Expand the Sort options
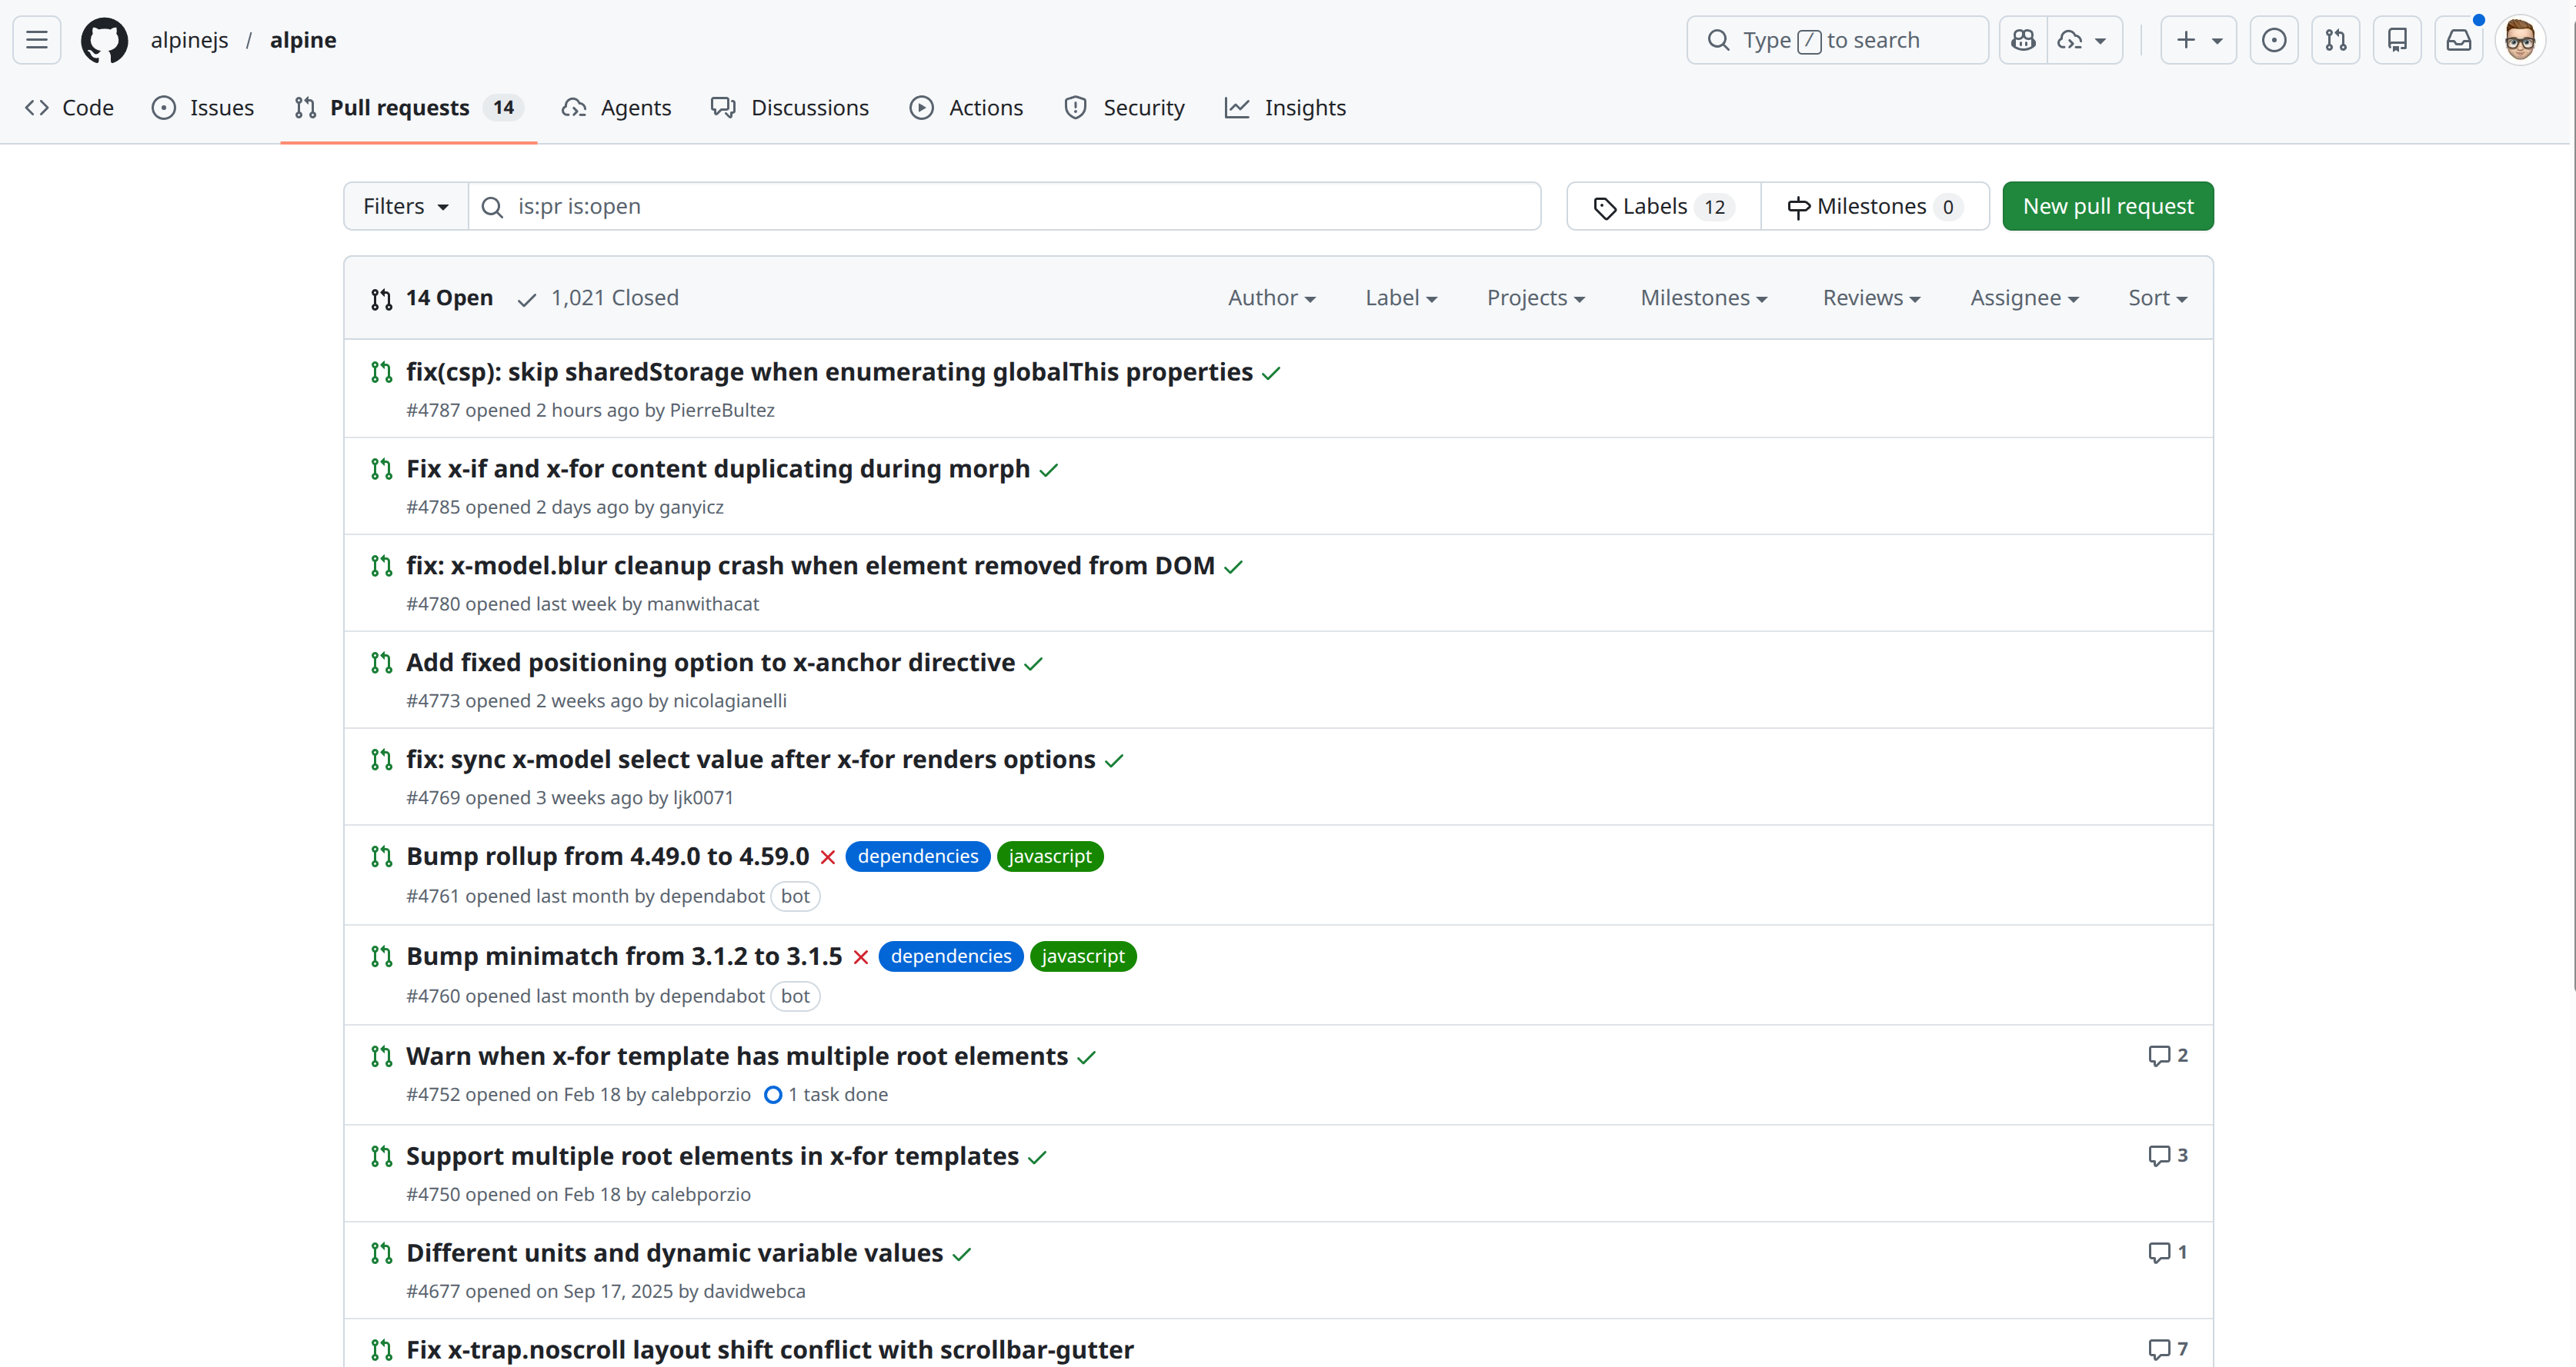The image size is (2576, 1367). 2156,297
